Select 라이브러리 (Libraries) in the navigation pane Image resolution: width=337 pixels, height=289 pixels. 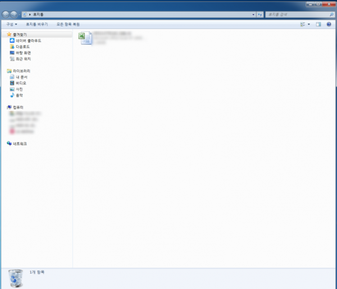21,71
